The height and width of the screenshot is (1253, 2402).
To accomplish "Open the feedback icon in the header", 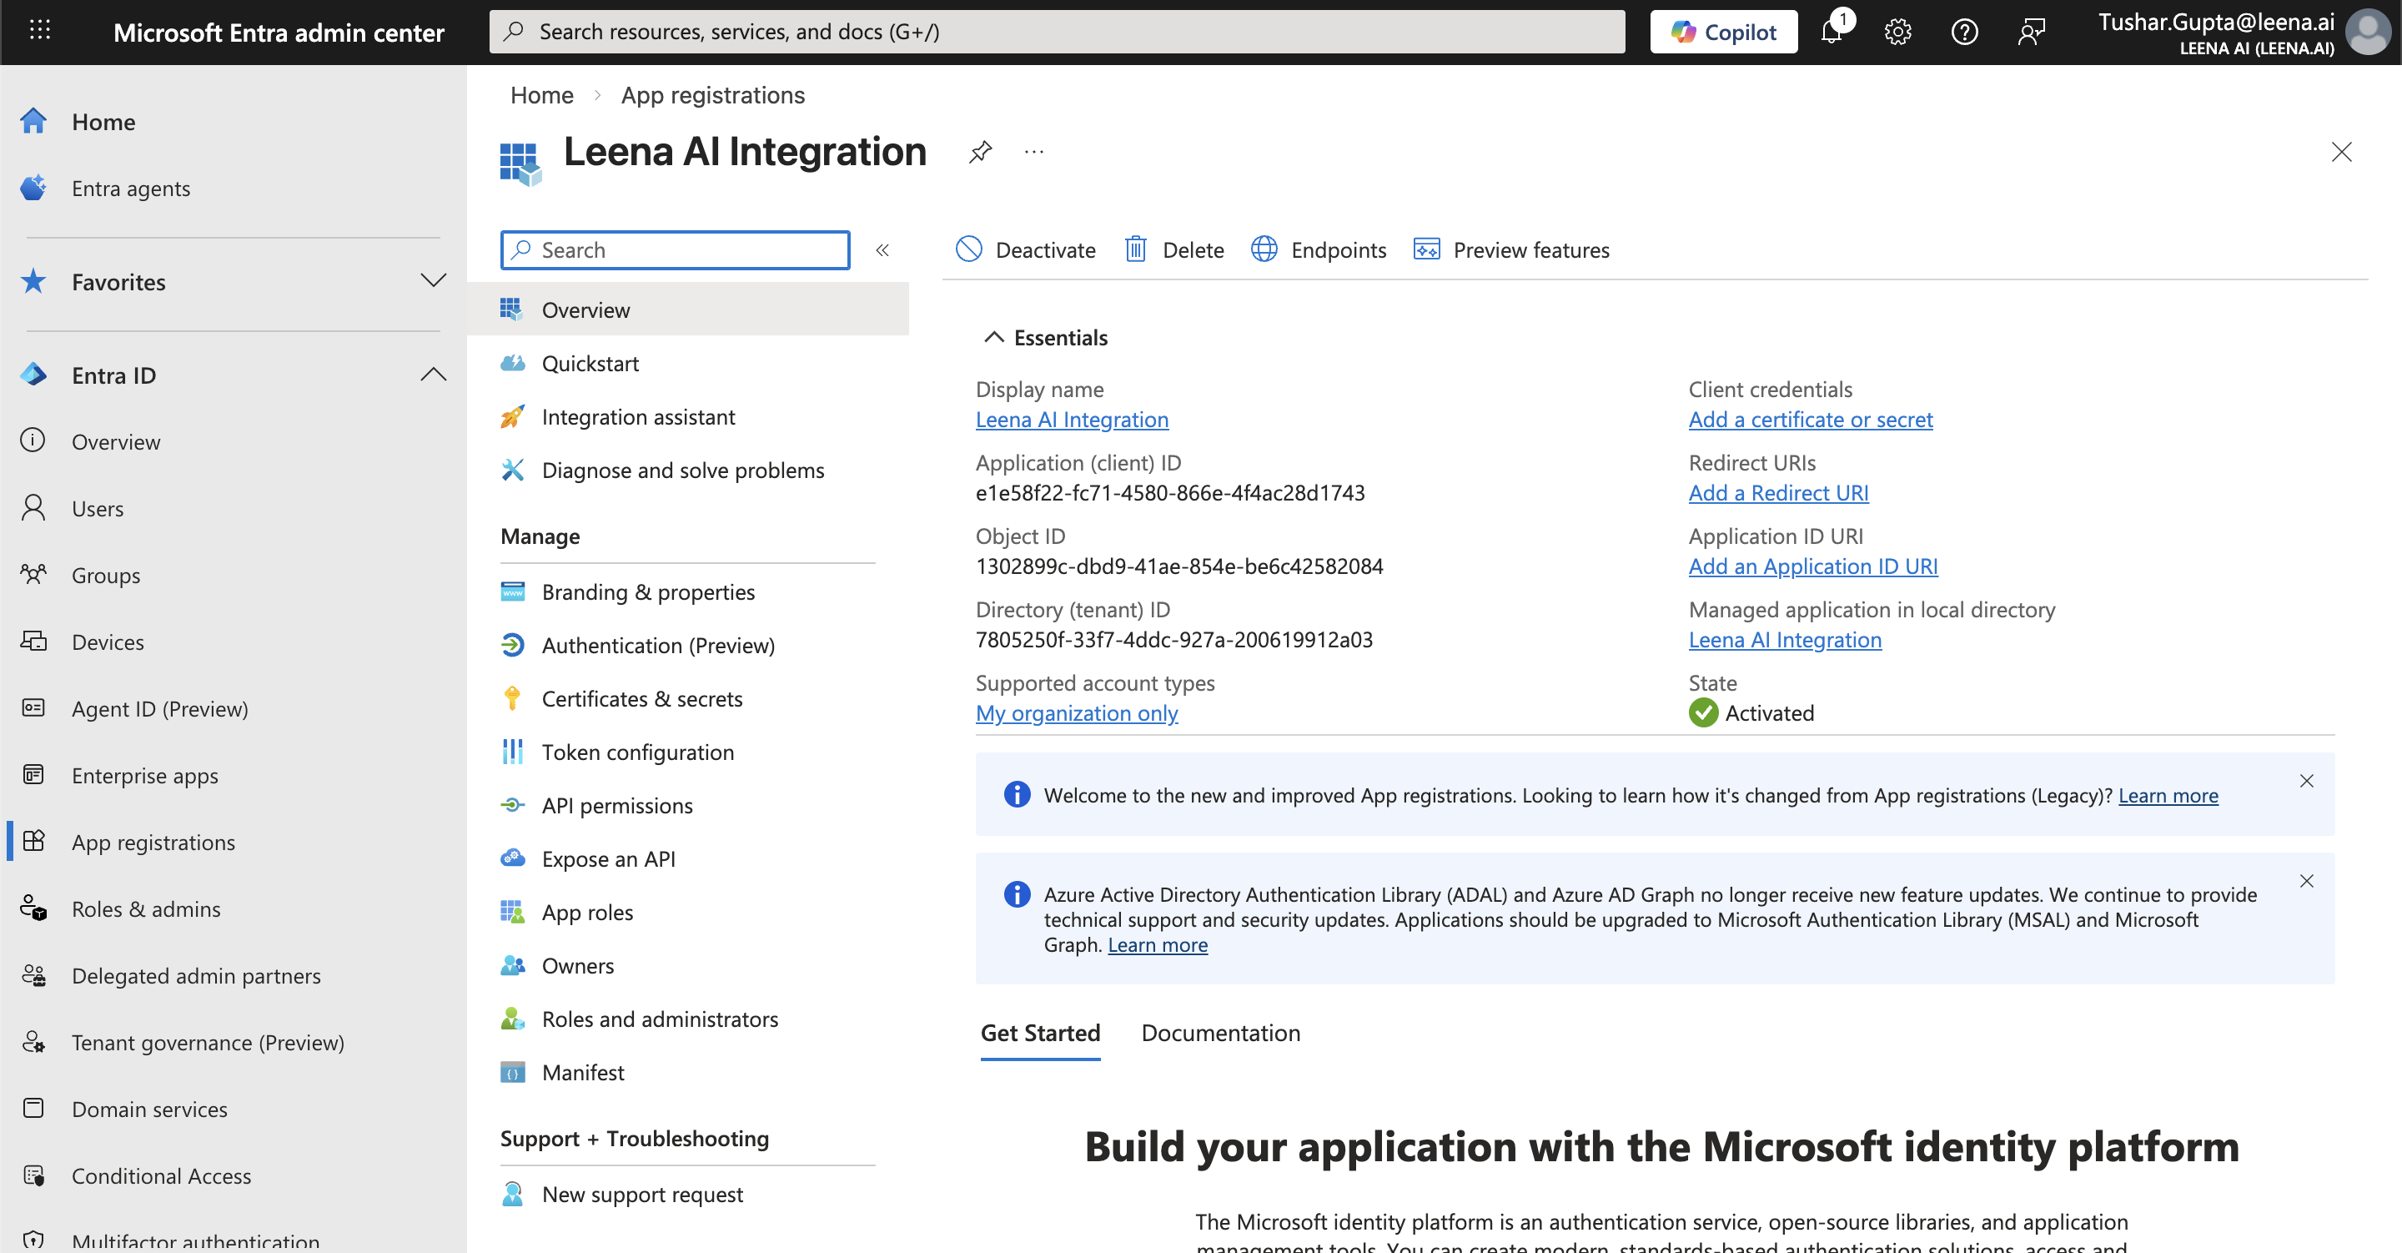I will pos(2031,32).
